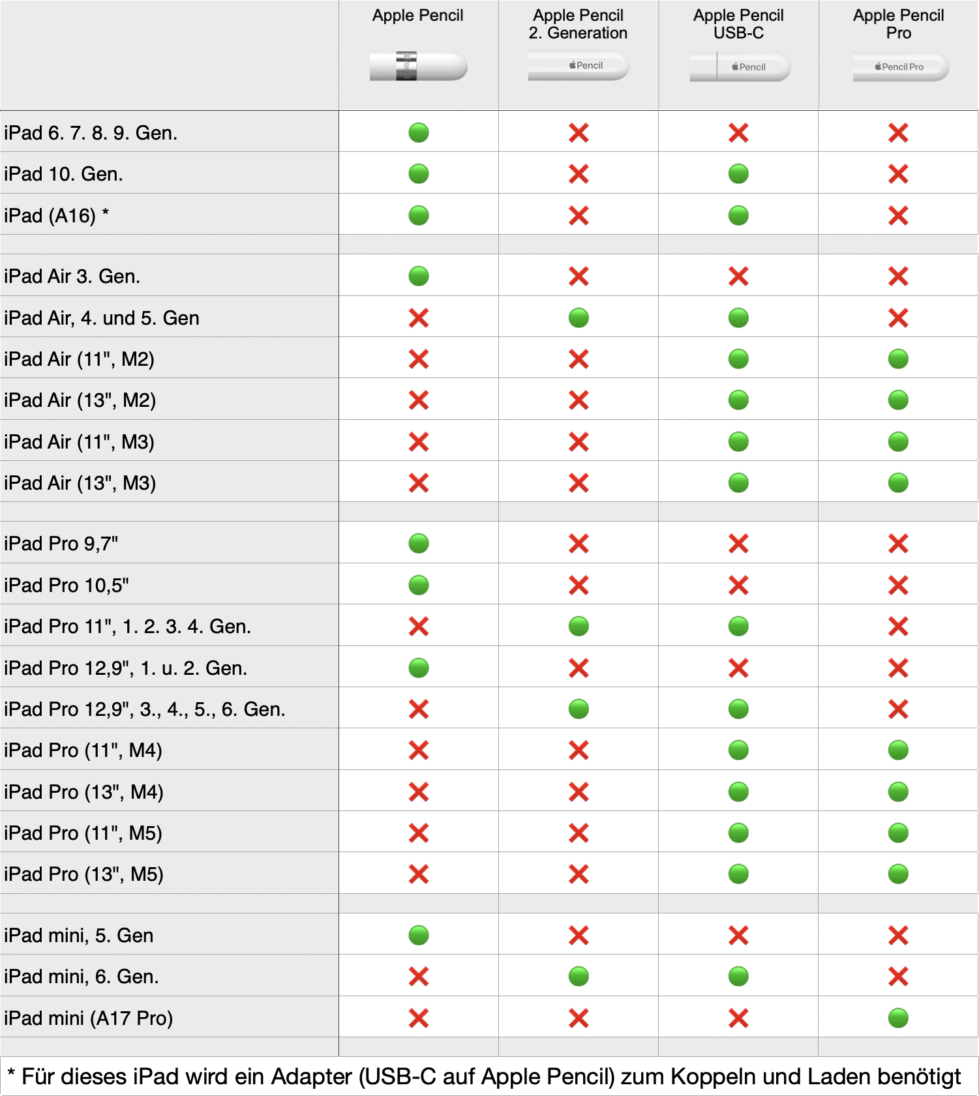Viewport: 979px width, 1096px height.
Task: Click green dot for iPad Pro 9,7" row
Action: pos(419,543)
